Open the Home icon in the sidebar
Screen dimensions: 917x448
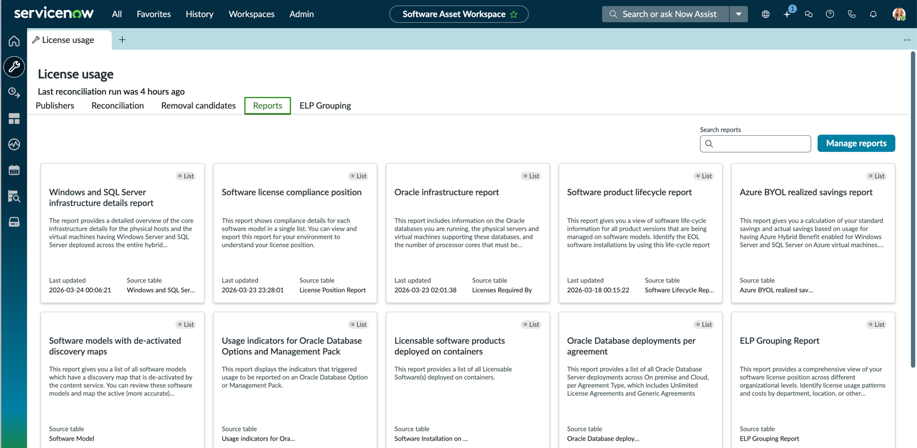(14, 41)
